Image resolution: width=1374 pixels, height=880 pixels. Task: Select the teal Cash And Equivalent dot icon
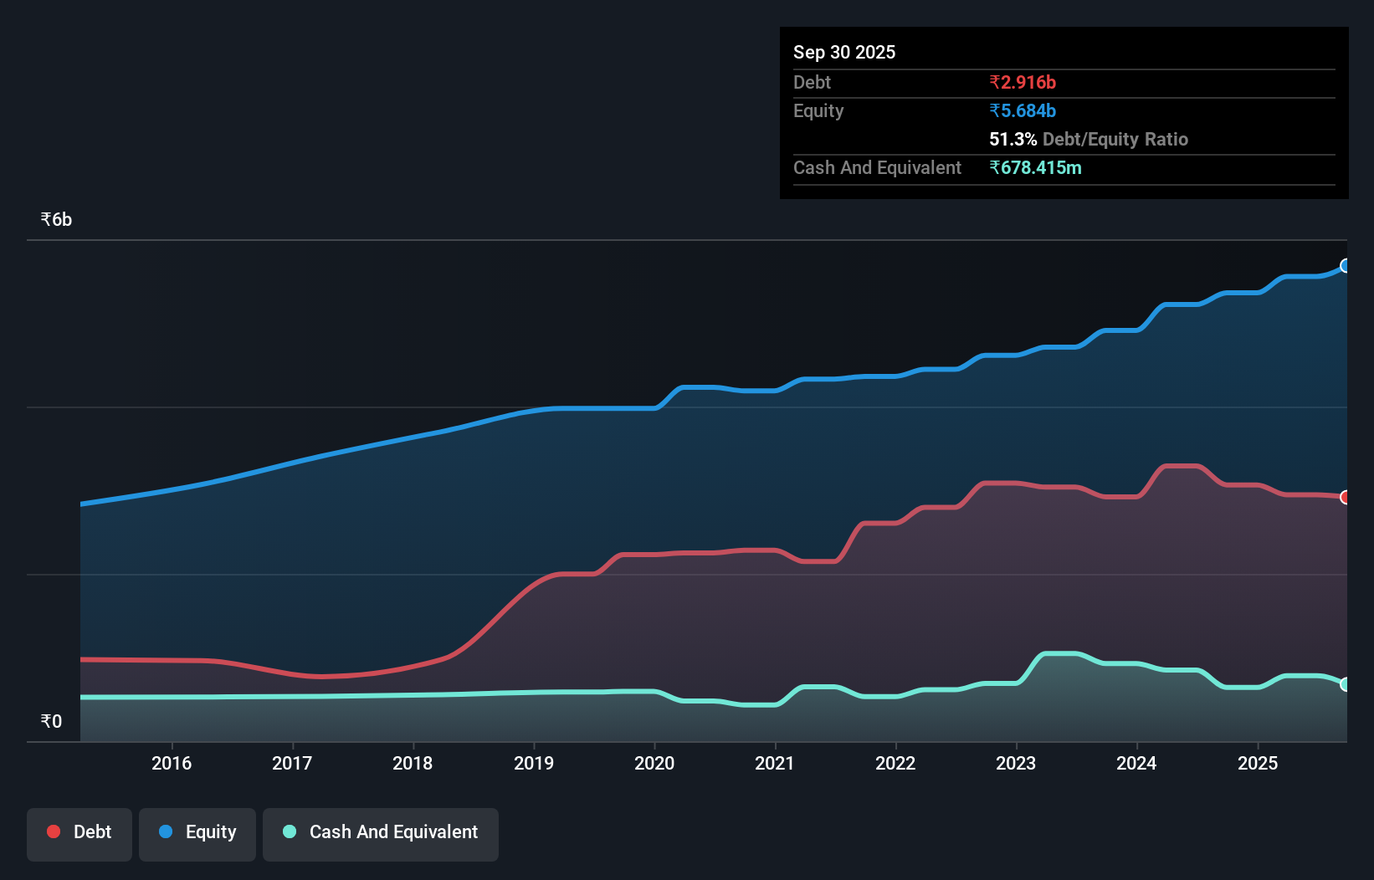[x=288, y=831]
